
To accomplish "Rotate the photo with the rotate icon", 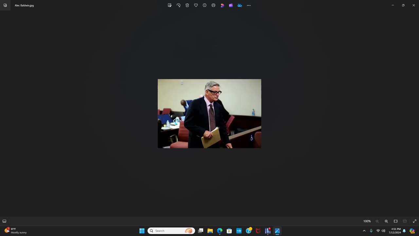I will click(x=178, y=5).
